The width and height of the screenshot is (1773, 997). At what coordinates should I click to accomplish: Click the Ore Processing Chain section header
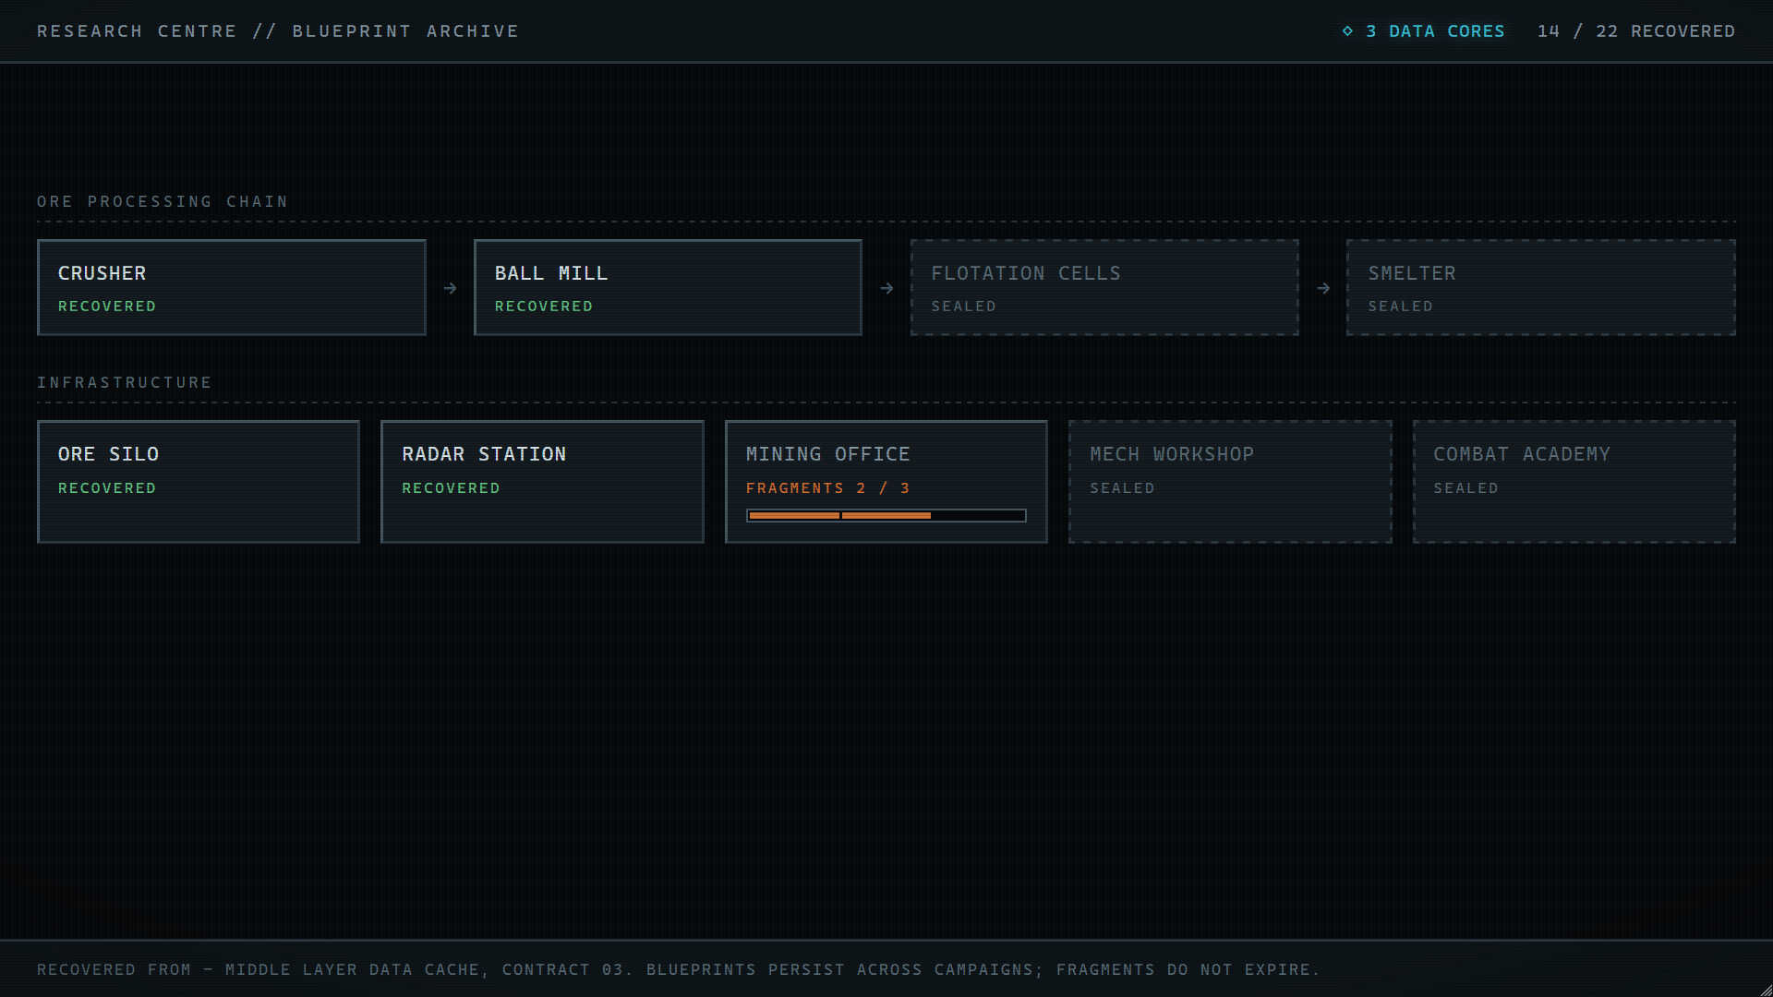(163, 201)
